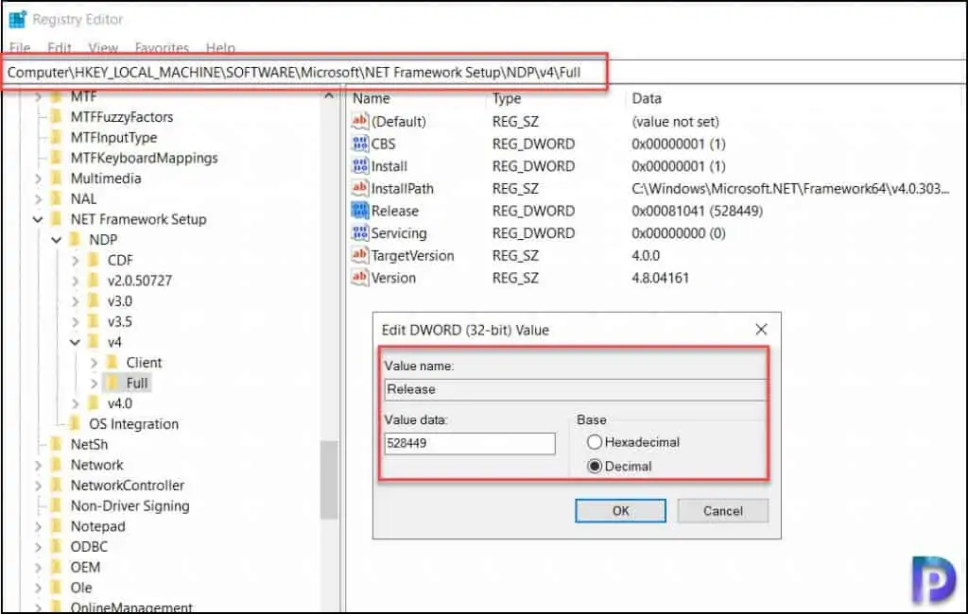Viewport: 968px width, 614px height.
Task: Click the ODBC folder icon
Action: pyautogui.click(x=57, y=546)
